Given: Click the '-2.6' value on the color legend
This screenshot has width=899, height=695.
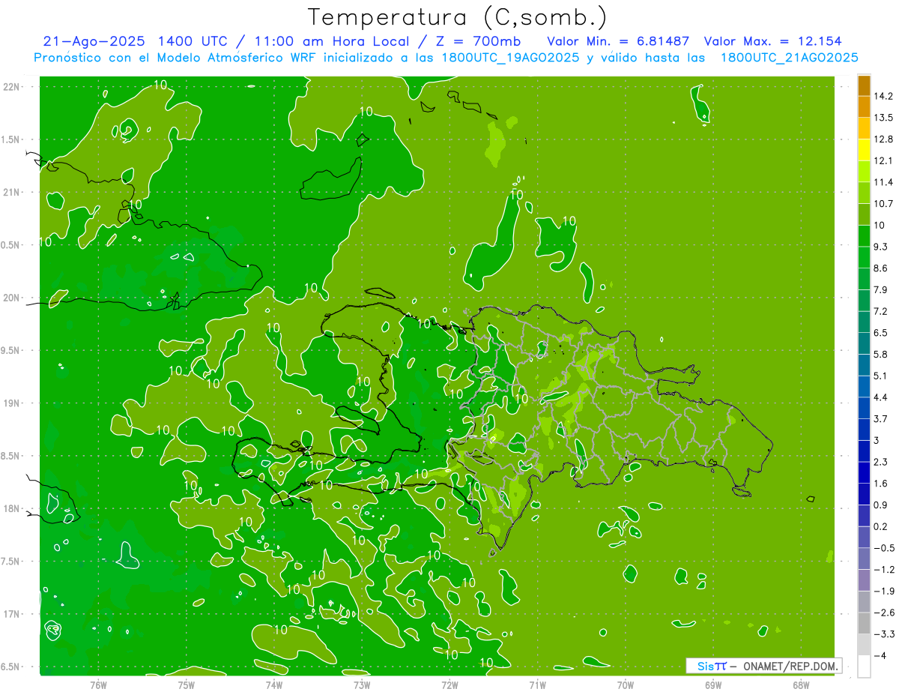Looking at the screenshot, I should point(884,613).
